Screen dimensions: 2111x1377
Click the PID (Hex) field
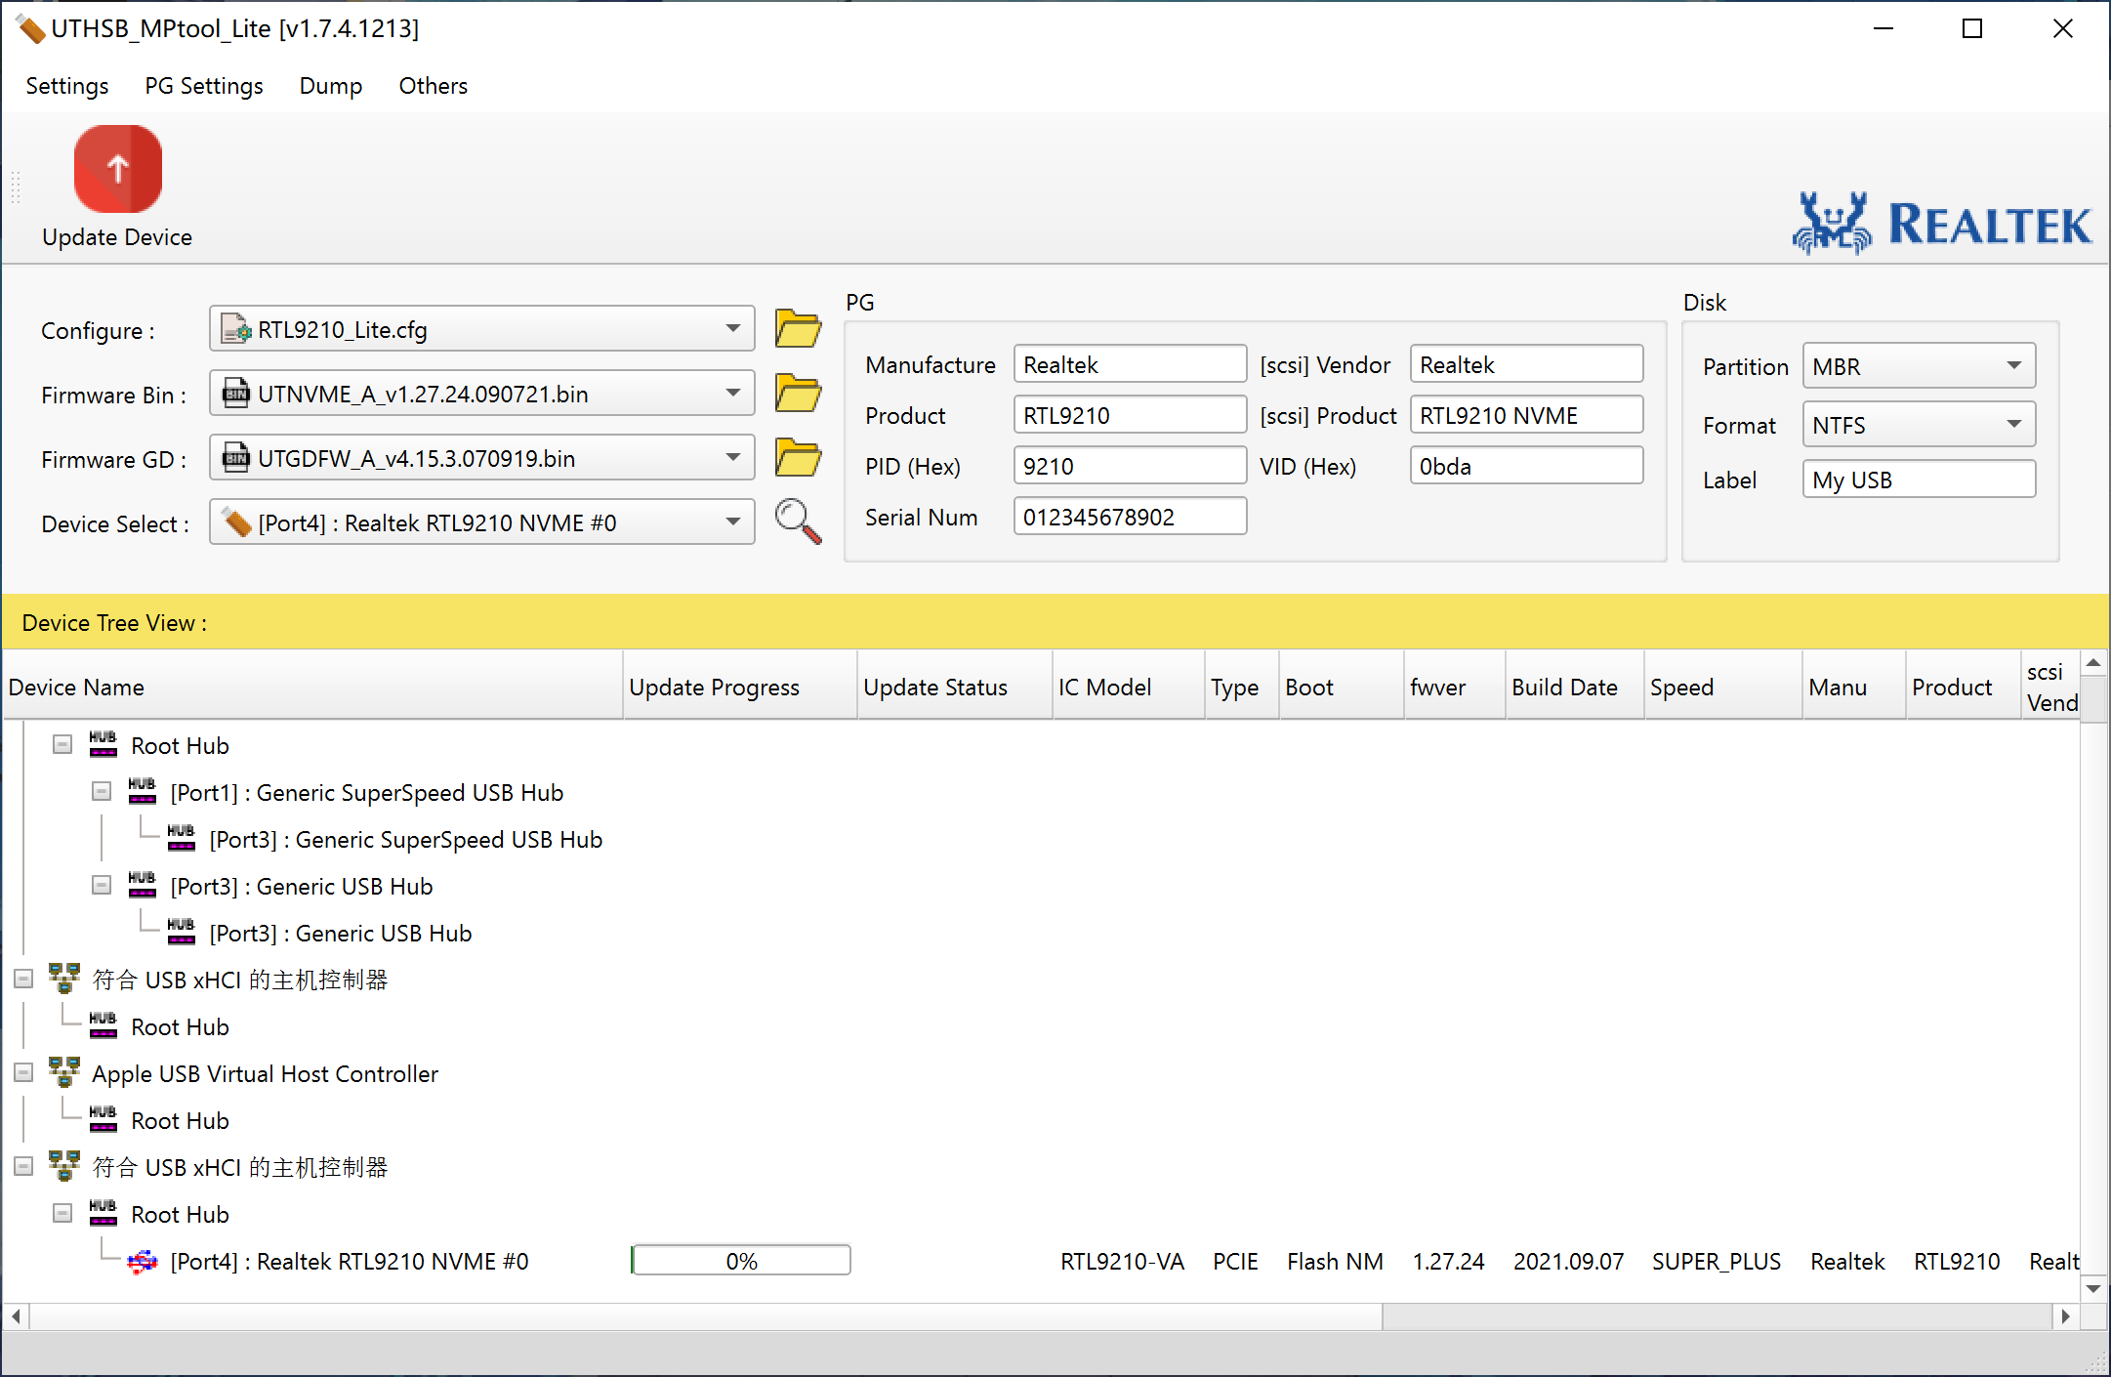point(1130,466)
